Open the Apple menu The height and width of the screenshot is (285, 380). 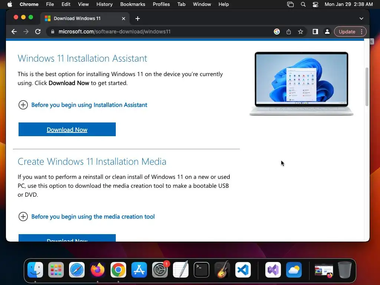point(10,4)
